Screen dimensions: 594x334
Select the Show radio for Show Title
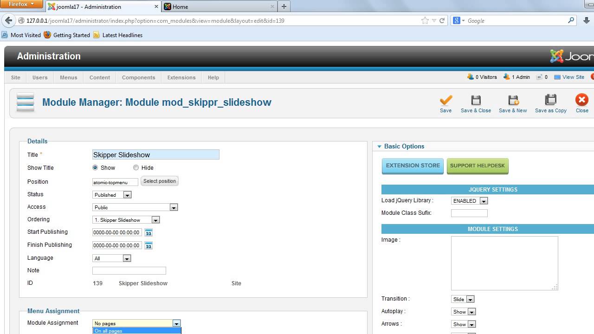coord(95,167)
